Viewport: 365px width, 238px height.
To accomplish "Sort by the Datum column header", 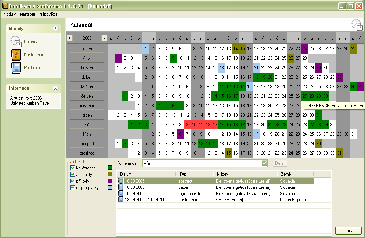I will (146, 174).
